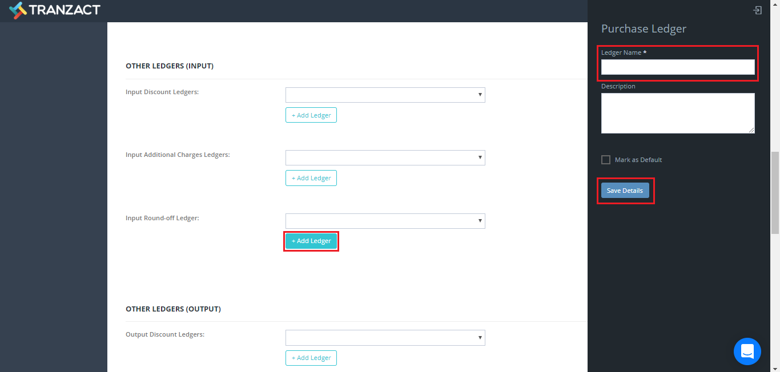Click Input Discount Ledgers label
This screenshot has width=780, height=372.
pyautogui.click(x=162, y=92)
